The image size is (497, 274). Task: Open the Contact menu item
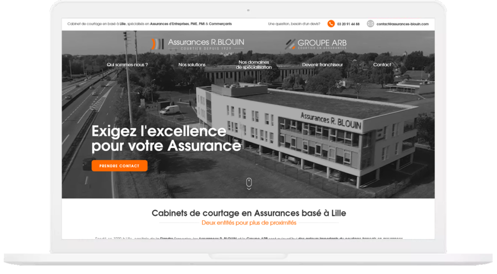(x=382, y=64)
